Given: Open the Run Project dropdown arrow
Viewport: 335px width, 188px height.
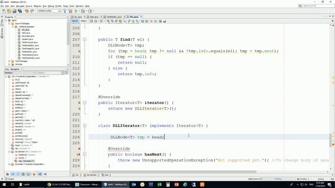Looking at the screenshot, I should [x=79, y=11].
